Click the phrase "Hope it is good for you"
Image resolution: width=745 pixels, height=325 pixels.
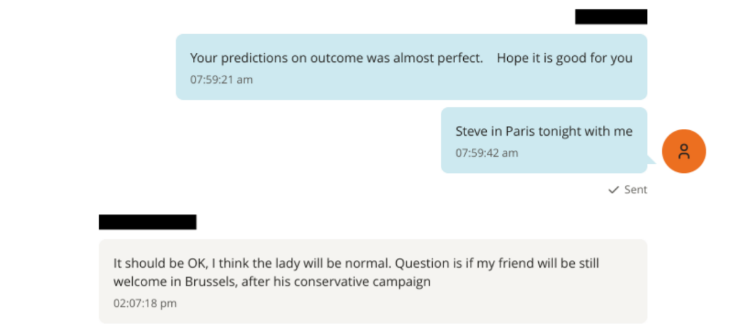564,58
